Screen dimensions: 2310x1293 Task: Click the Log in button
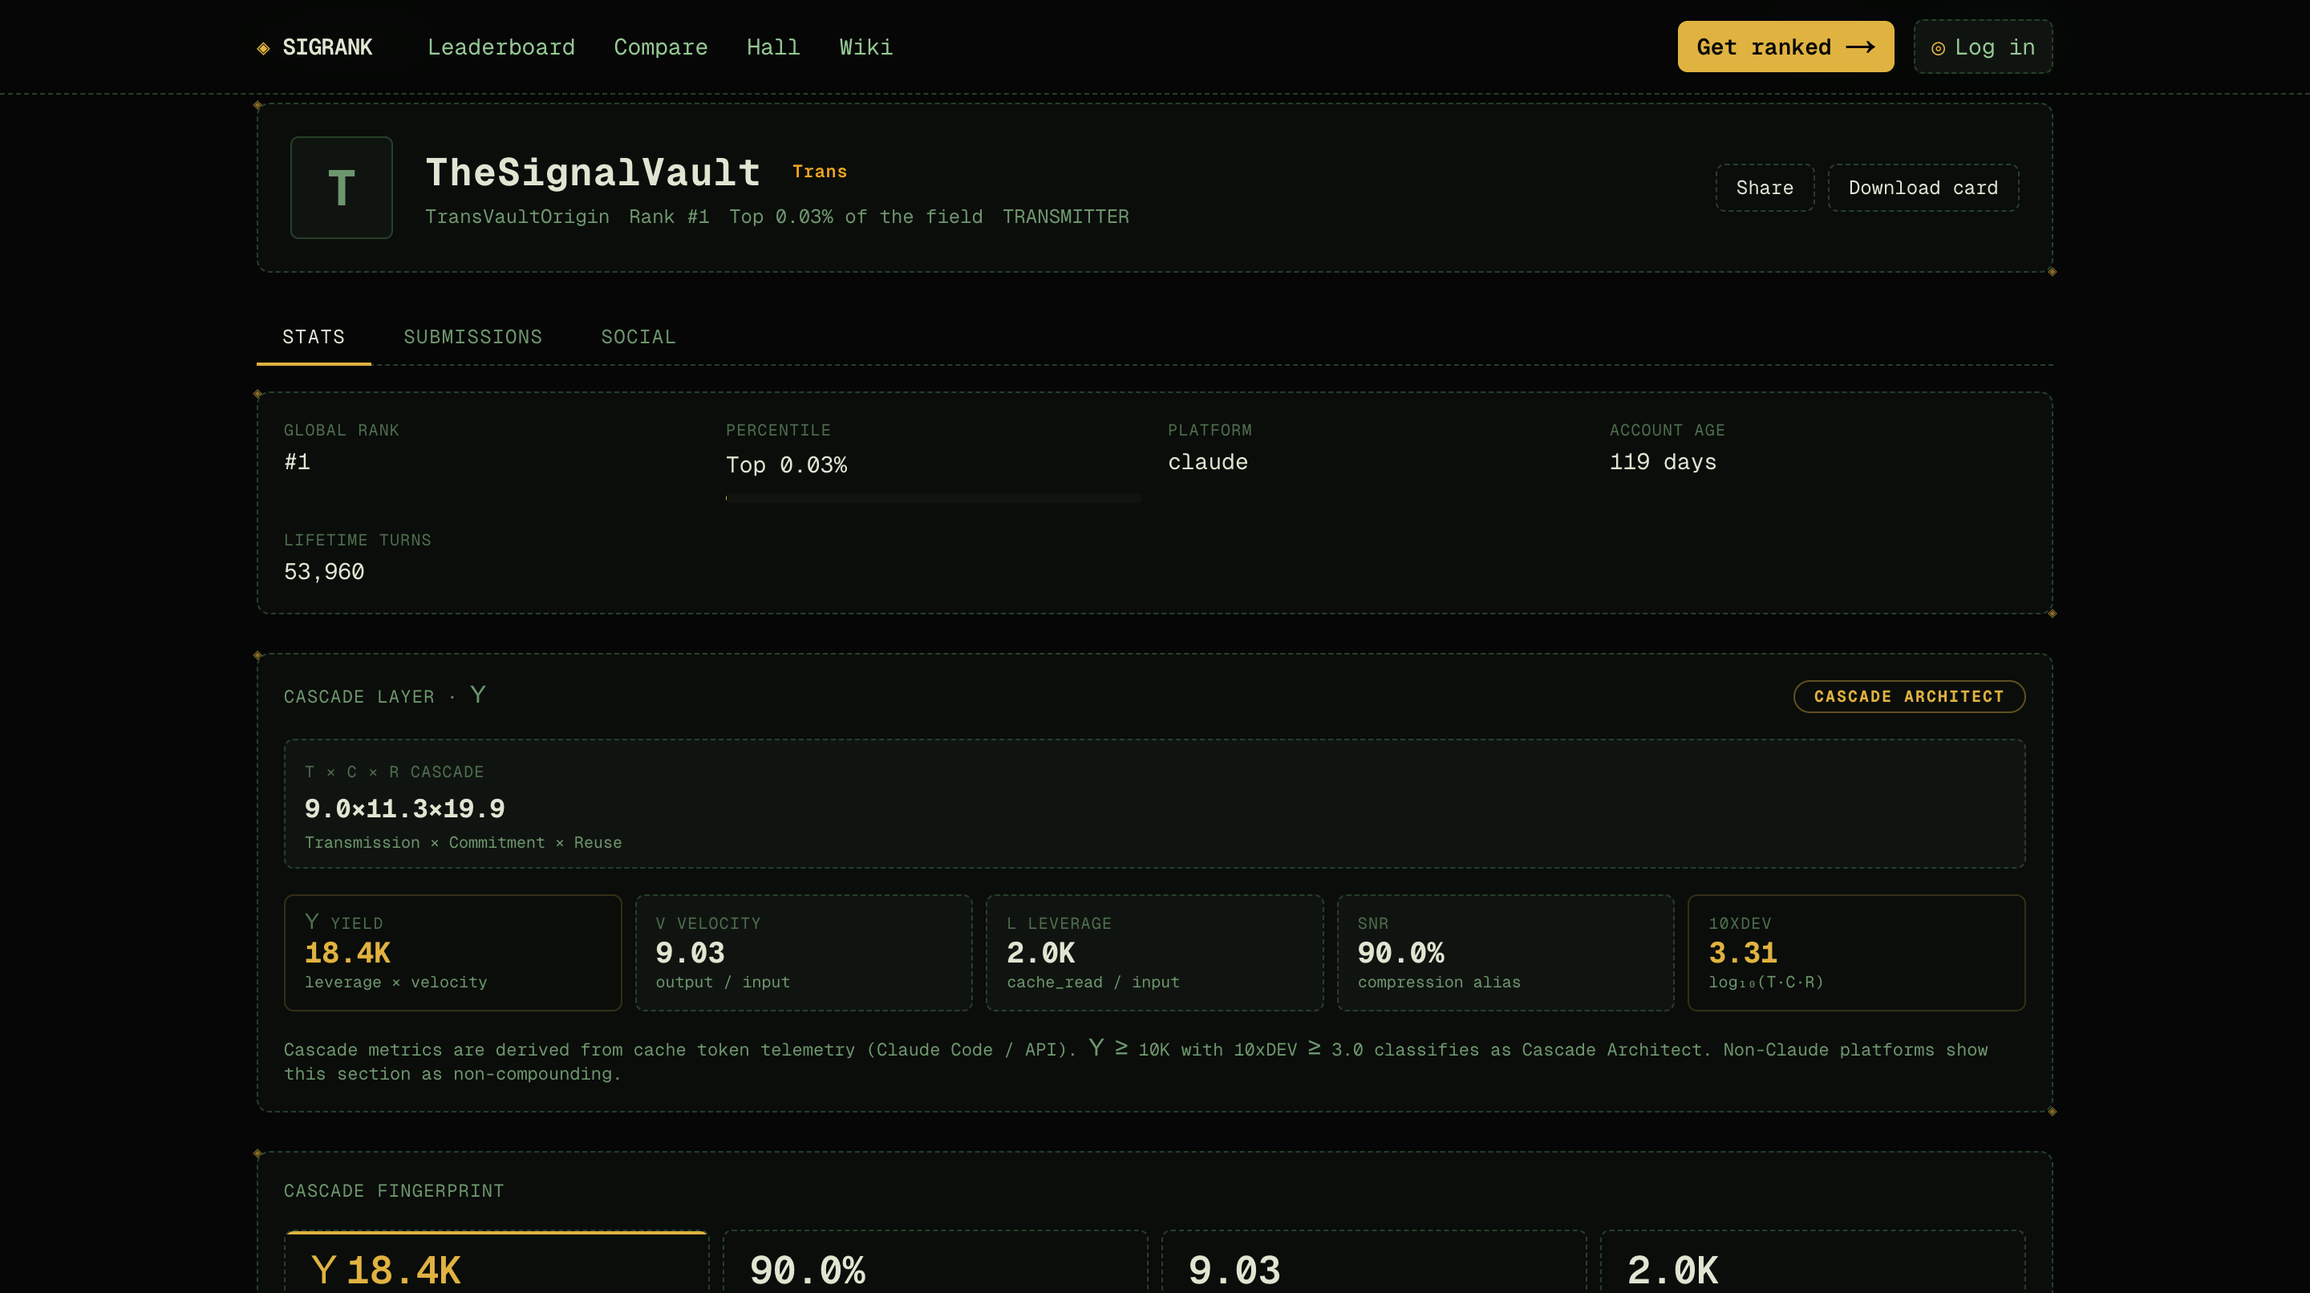pos(1983,47)
